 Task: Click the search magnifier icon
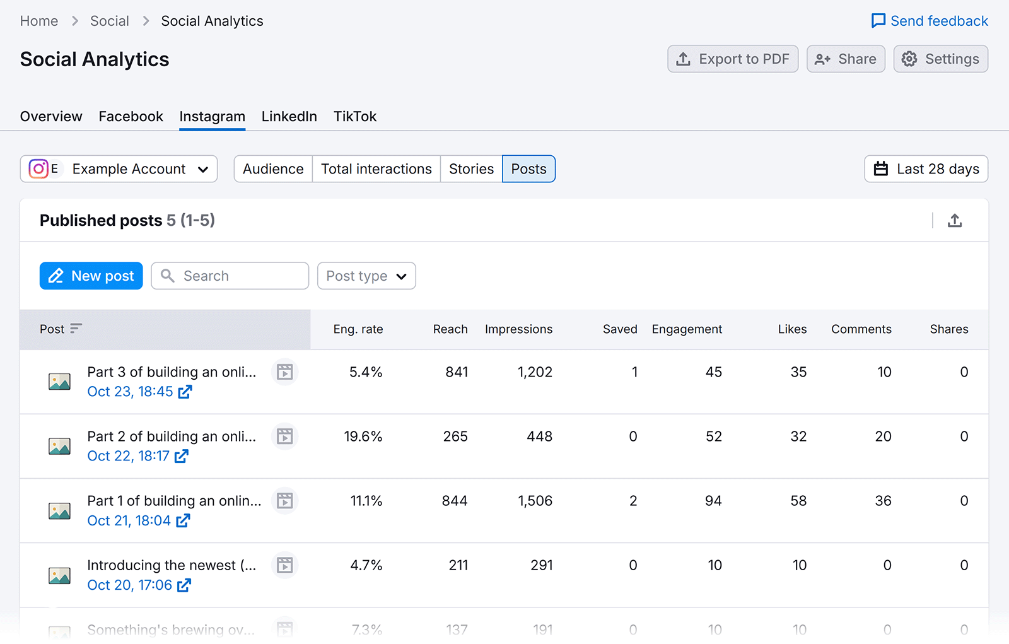(167, 276)
